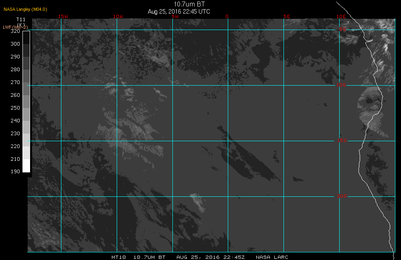
Task: Click the 220 value on the colorbar scale
Action: [x=15, y=146]
